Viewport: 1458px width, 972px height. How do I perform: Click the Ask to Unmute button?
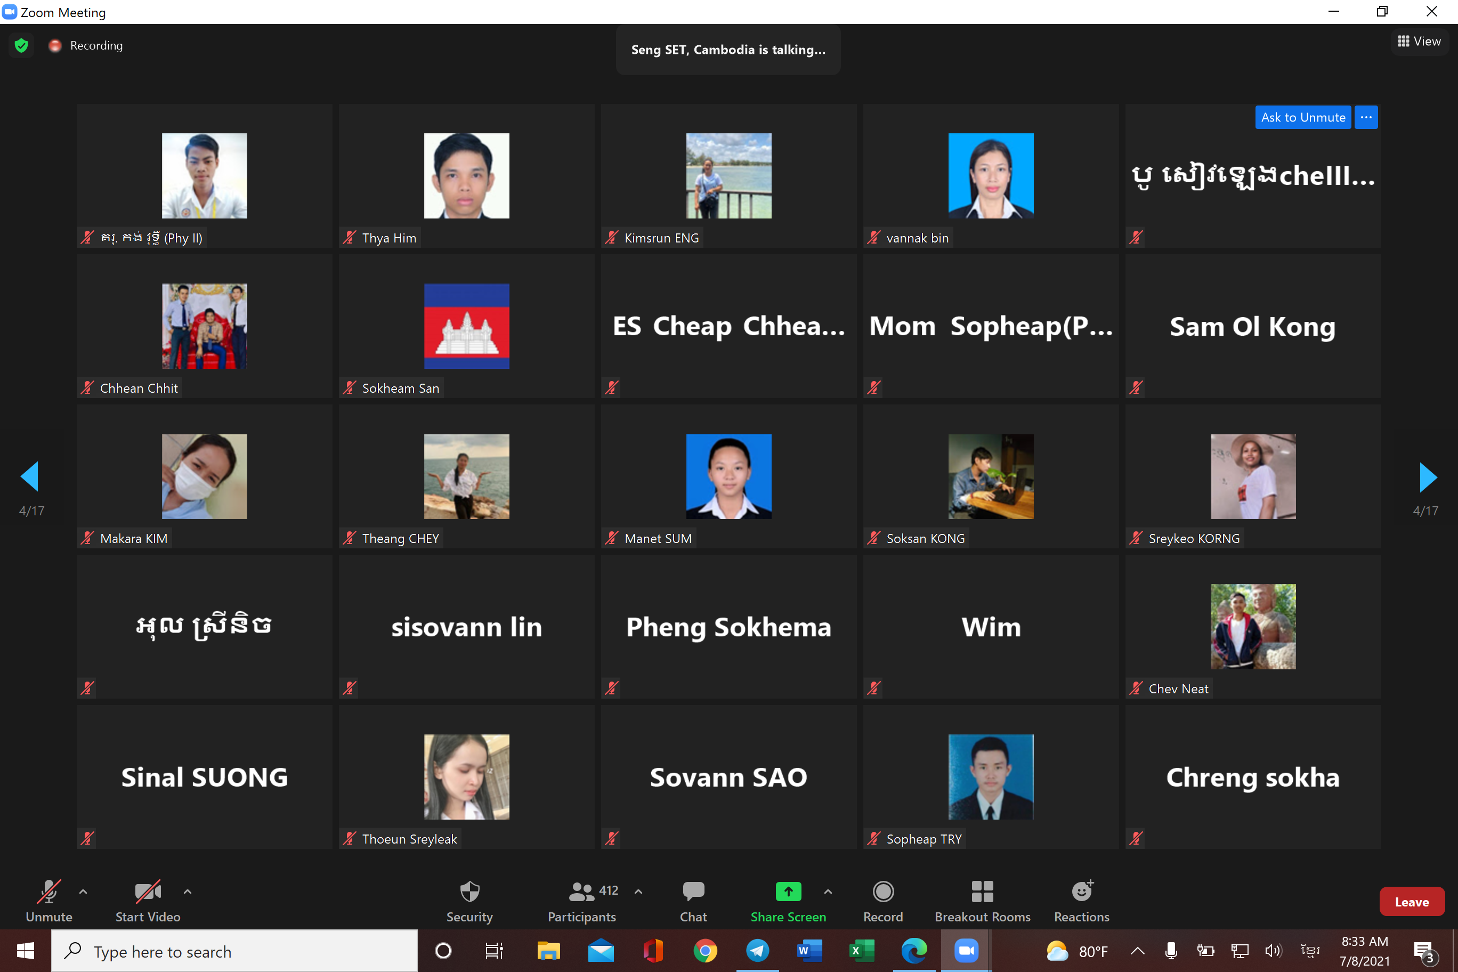(x=1302, y=117)
